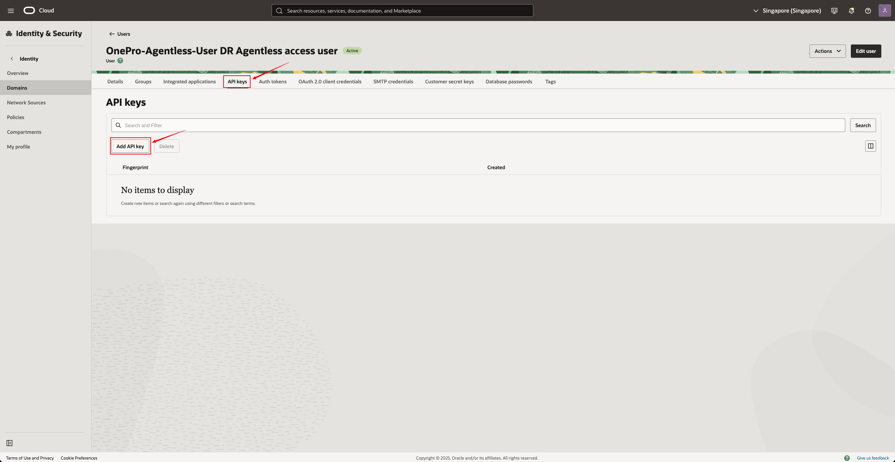Open the Actions dropdown menu
This screenshot has width=895, height=462.
click(x=827, y=51)
